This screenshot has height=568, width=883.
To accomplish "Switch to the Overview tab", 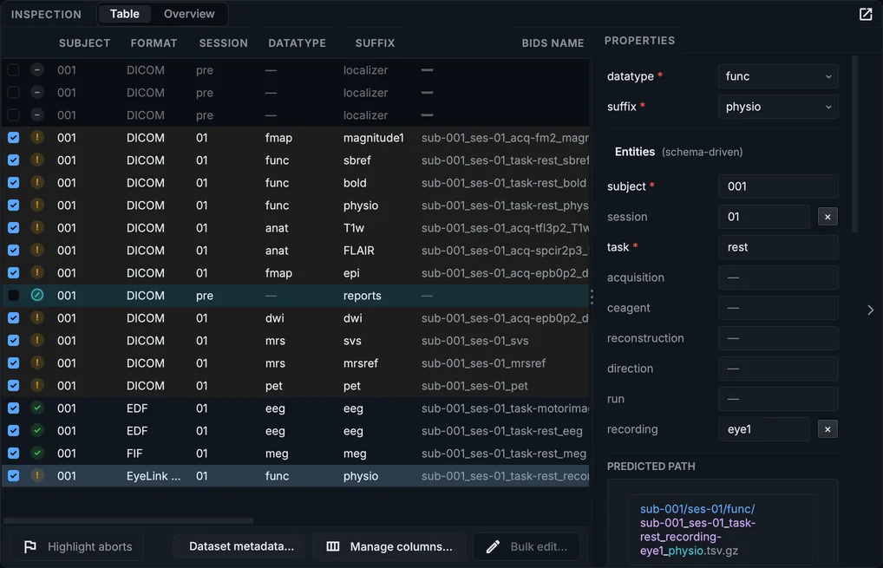I will pyautogui.click(x=189, y=14).
